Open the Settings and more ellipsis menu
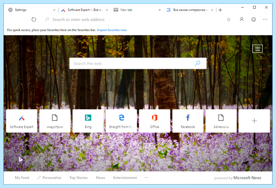The image size is (276, 188). click(265, 19)
